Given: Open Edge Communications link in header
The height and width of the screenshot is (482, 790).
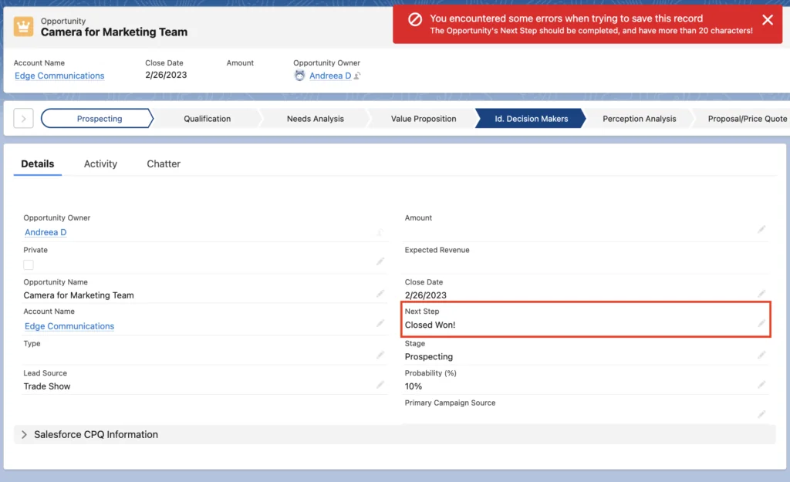Looking at the screenshot, I should click(x=59, y=76).
